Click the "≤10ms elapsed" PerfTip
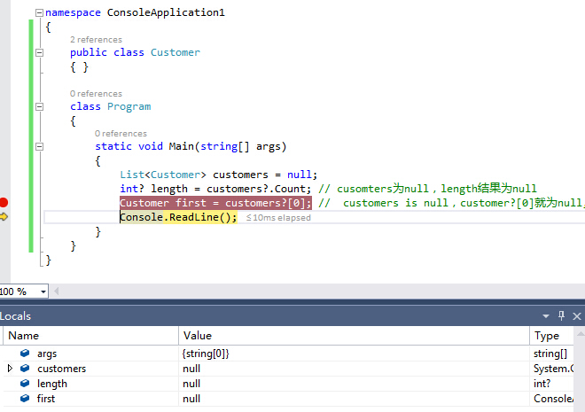 click(278, 218)
